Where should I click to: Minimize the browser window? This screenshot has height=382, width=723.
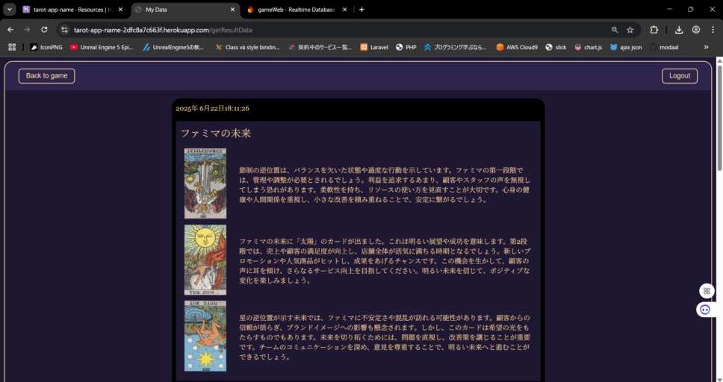click(x=669, y=9)
